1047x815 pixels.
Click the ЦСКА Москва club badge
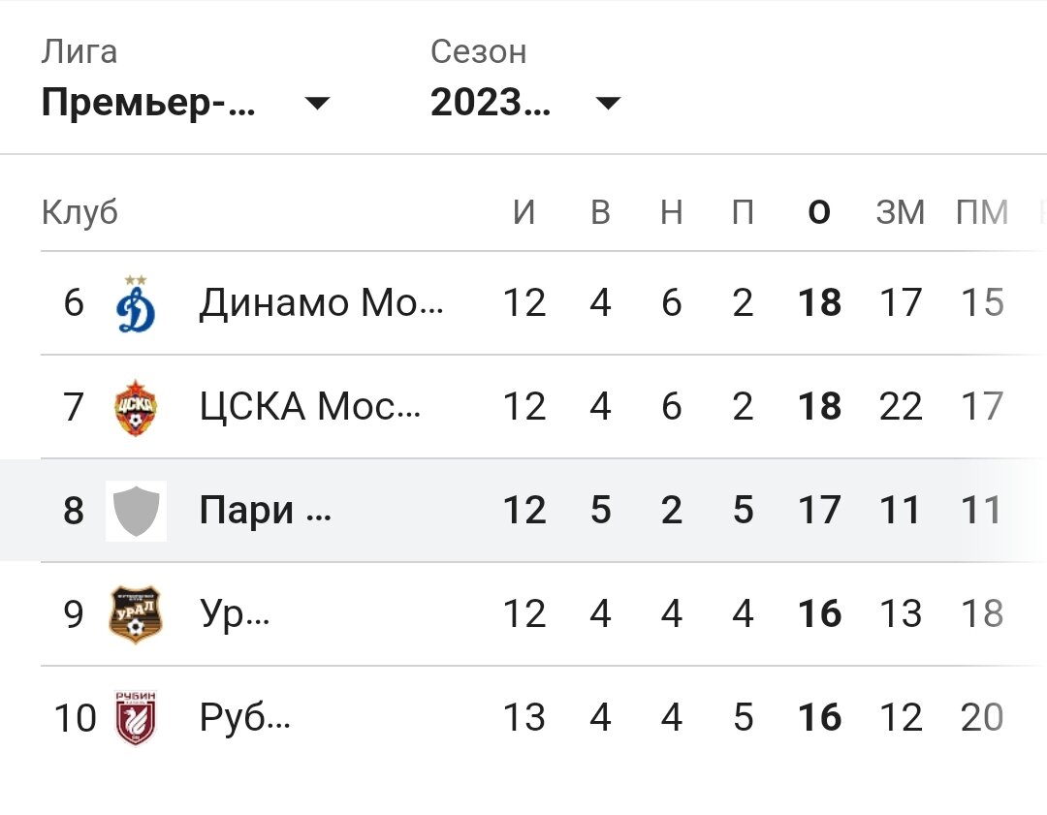tap(136, 406)
